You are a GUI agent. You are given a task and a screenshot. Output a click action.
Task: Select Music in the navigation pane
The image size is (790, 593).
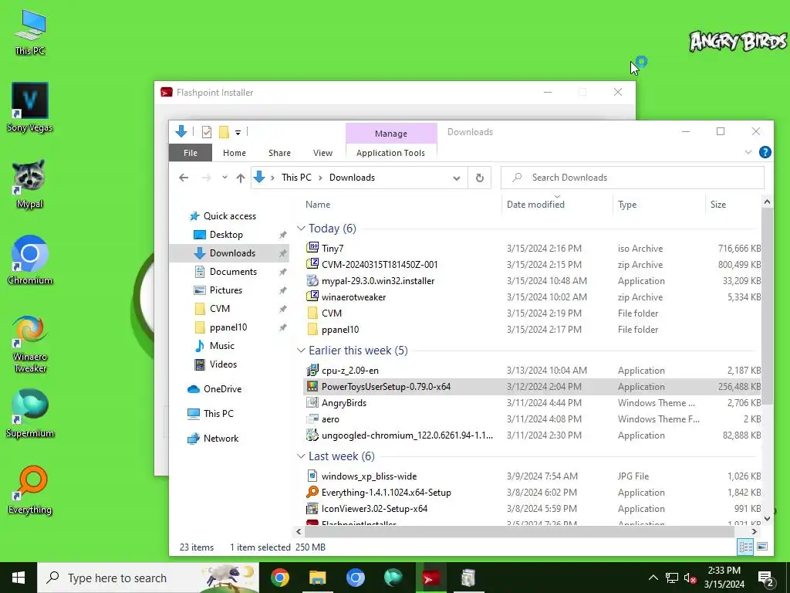[x=222, y=346]
